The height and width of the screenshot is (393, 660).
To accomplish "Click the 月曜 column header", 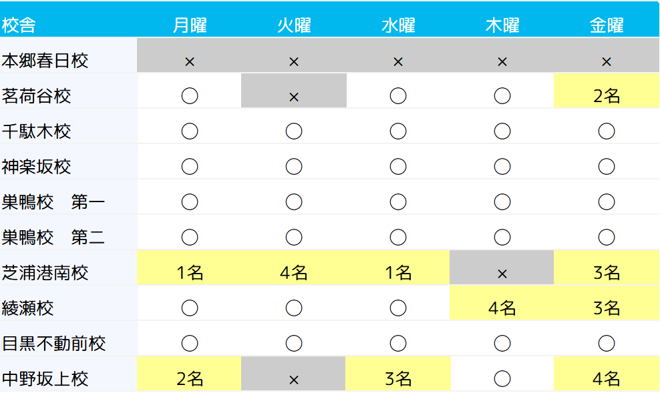I will (x=190, y=25).
